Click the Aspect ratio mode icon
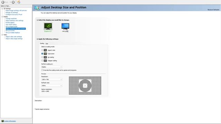 coord(45,50)
